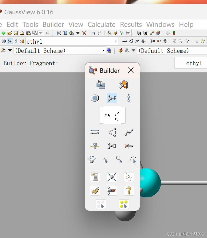The image size is (207, 238).
Task: Click the Save disk icon
Action: (16, 33)
